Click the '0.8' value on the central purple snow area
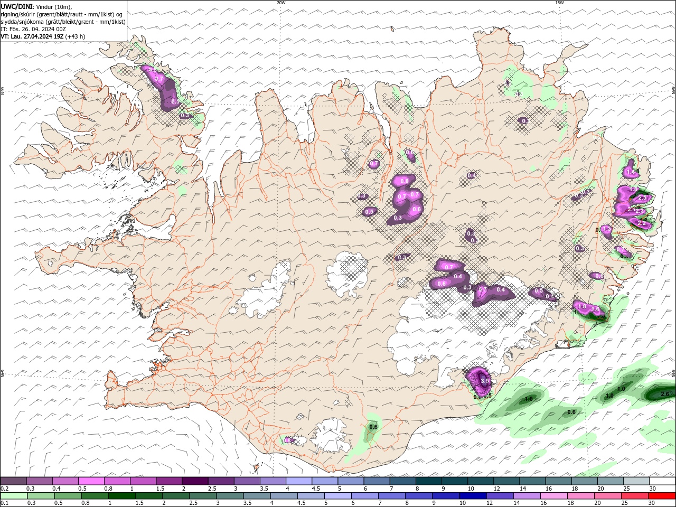The image size is (676, 507). [x=405, y=181]
